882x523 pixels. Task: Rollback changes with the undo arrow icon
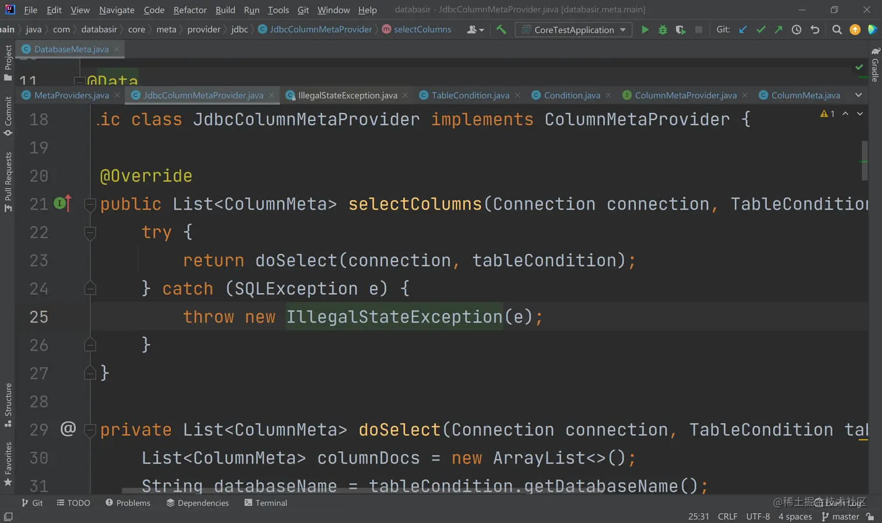click(815, 30)
